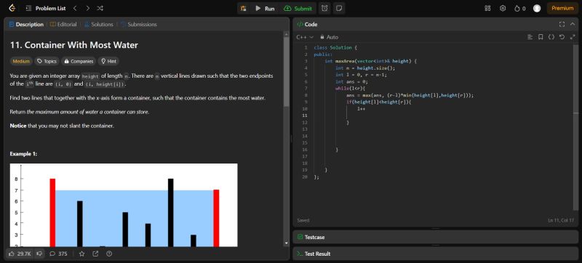Open the timer alarm clock icon
Viewport: 582px width, 263px height.
coord(324,9)
